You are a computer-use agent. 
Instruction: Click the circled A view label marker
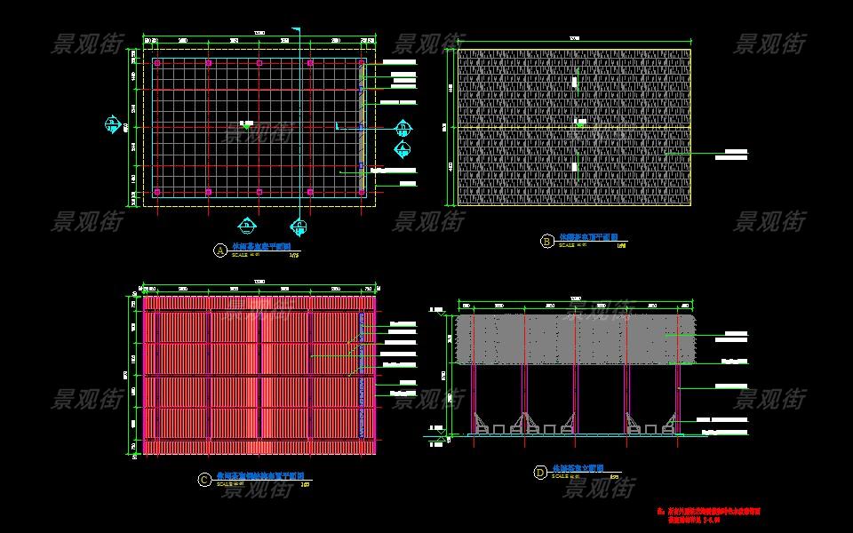coord(219,251)
